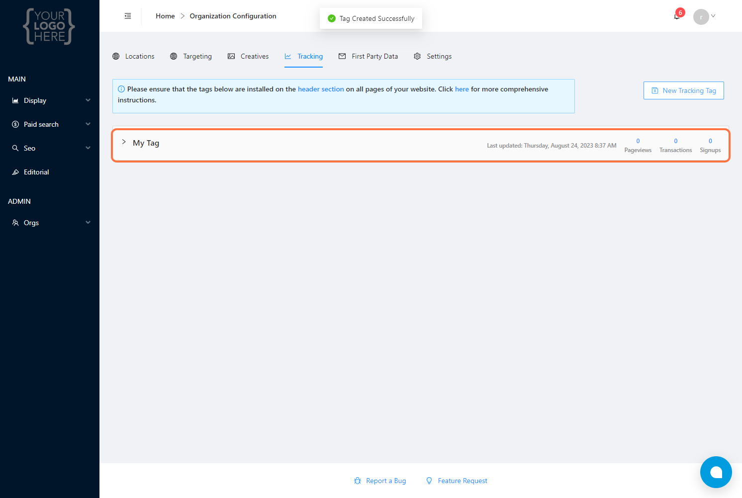The width and height of the screenshot is (742, 498).
Task: Click the Tracking line chart icon
Action: coord(288,56)
